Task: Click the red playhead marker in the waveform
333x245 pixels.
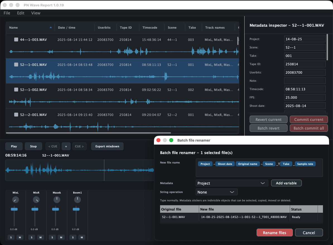Action: click(104, 170)
